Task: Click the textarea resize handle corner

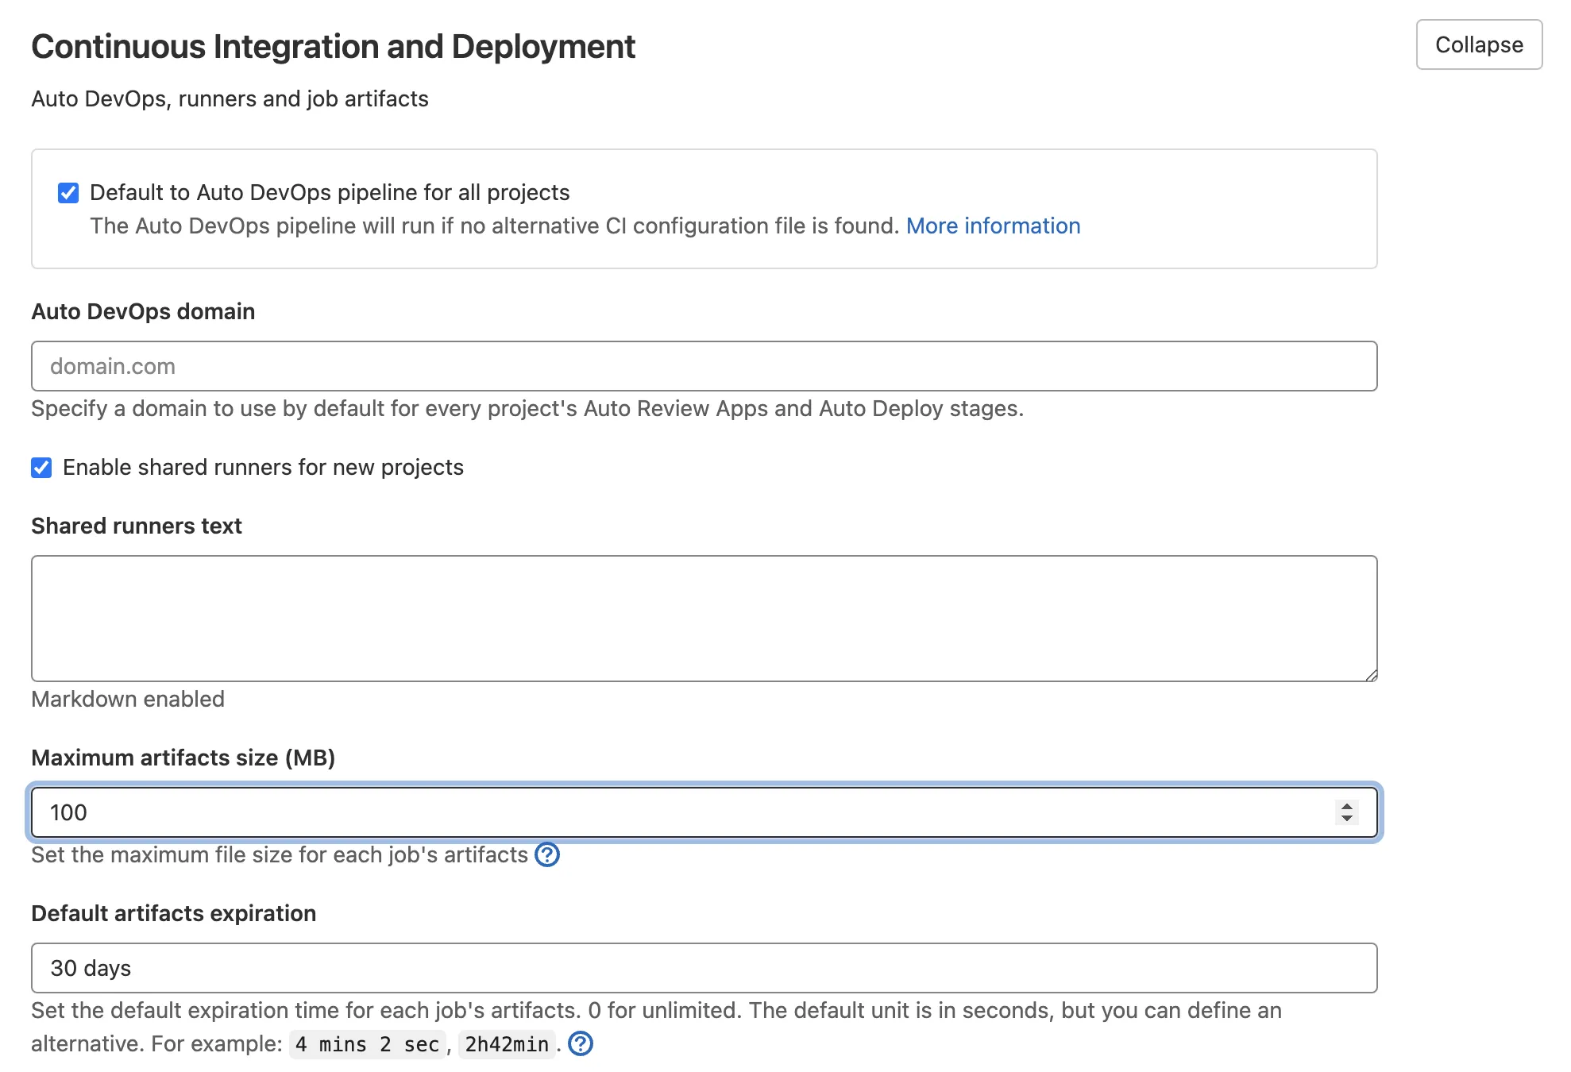Action: click(x=1371, y=675)
